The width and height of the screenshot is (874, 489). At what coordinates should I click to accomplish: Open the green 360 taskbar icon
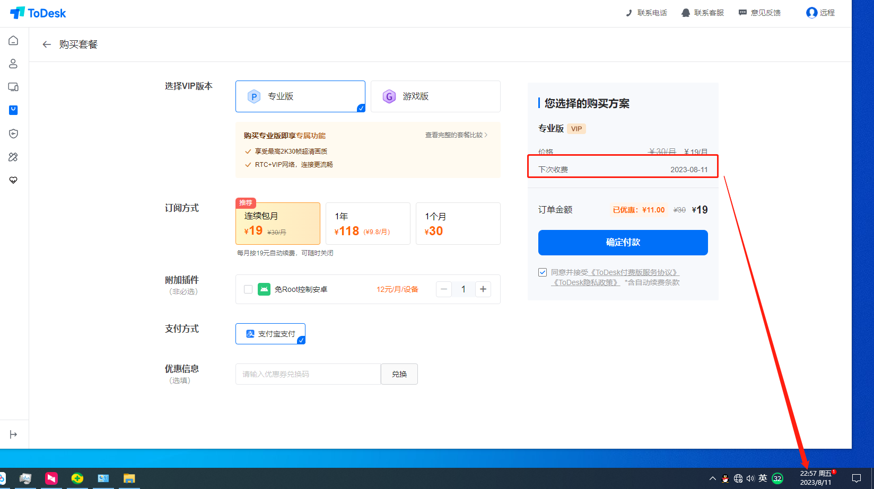tap(77, 478)
